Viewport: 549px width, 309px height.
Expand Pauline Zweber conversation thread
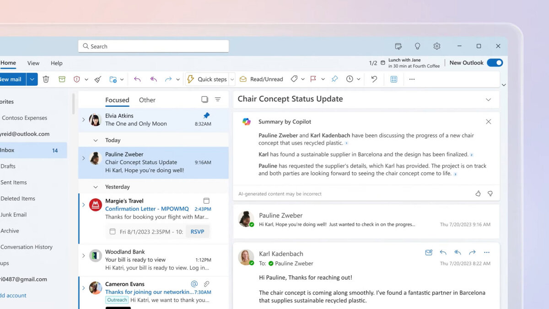[x=83, y=158]
